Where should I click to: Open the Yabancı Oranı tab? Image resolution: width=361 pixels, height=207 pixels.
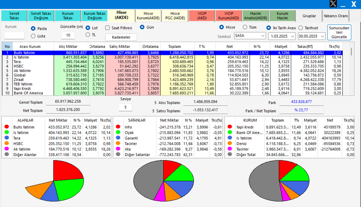click(x=336, y=16)
